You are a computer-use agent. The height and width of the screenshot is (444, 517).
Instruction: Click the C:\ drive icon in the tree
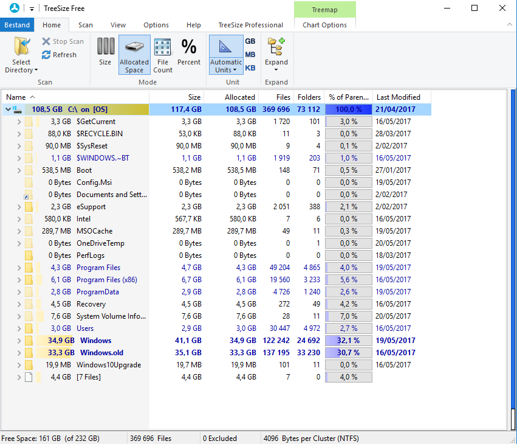point(18,109)
